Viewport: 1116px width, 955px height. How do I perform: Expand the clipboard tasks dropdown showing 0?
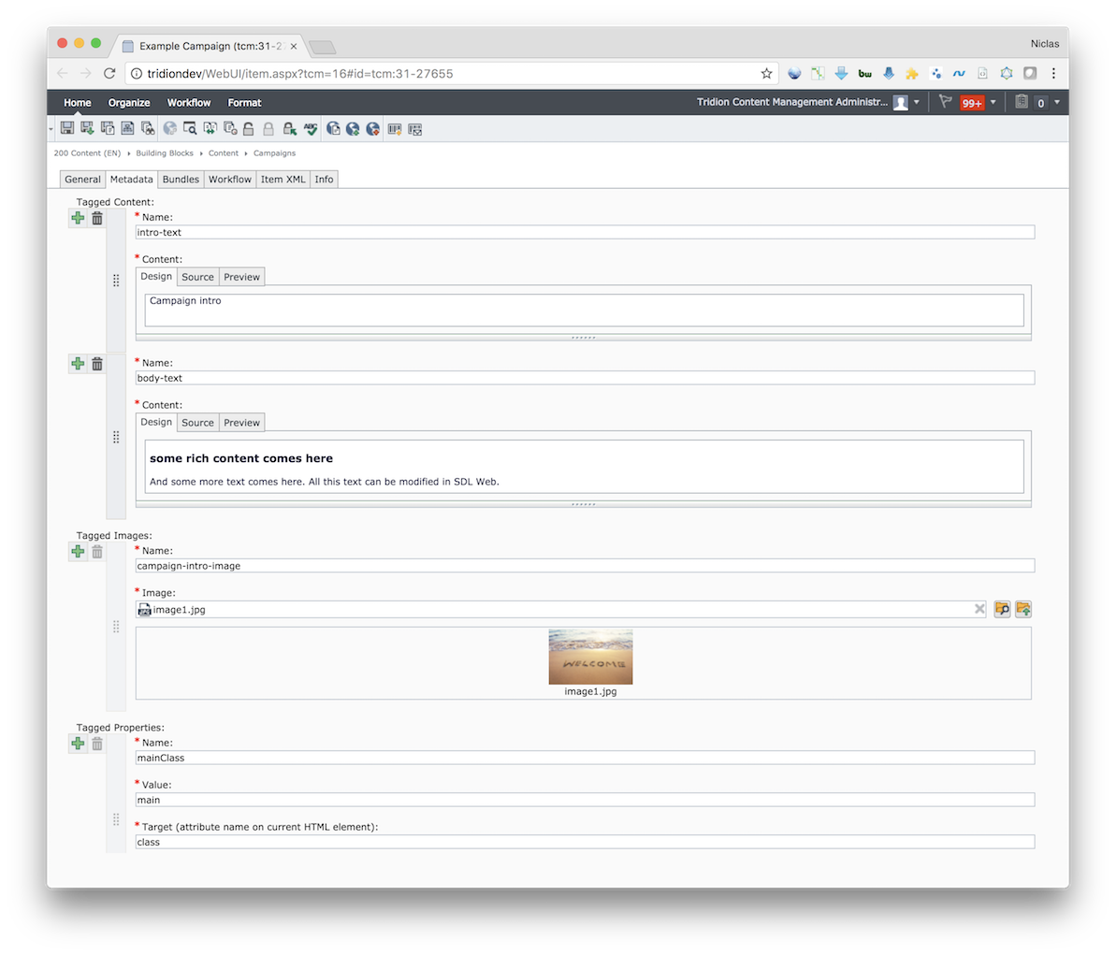1057,103
